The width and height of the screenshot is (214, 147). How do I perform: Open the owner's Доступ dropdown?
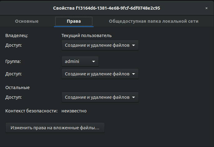click(100, 45)
